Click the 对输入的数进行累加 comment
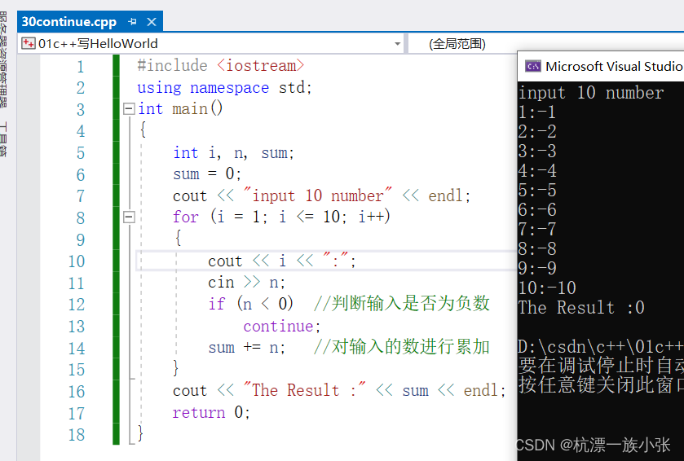The image size is (684, 461). (402, 347)
